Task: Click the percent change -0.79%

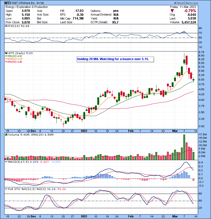Action: [190, 11]
